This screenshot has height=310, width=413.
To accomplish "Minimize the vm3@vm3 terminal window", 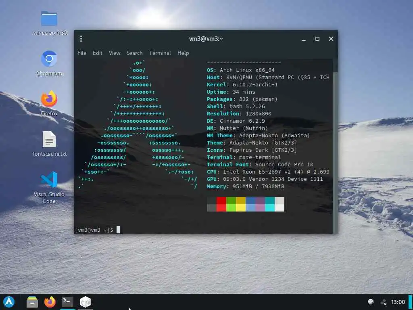I will click(x=304, y=39).
